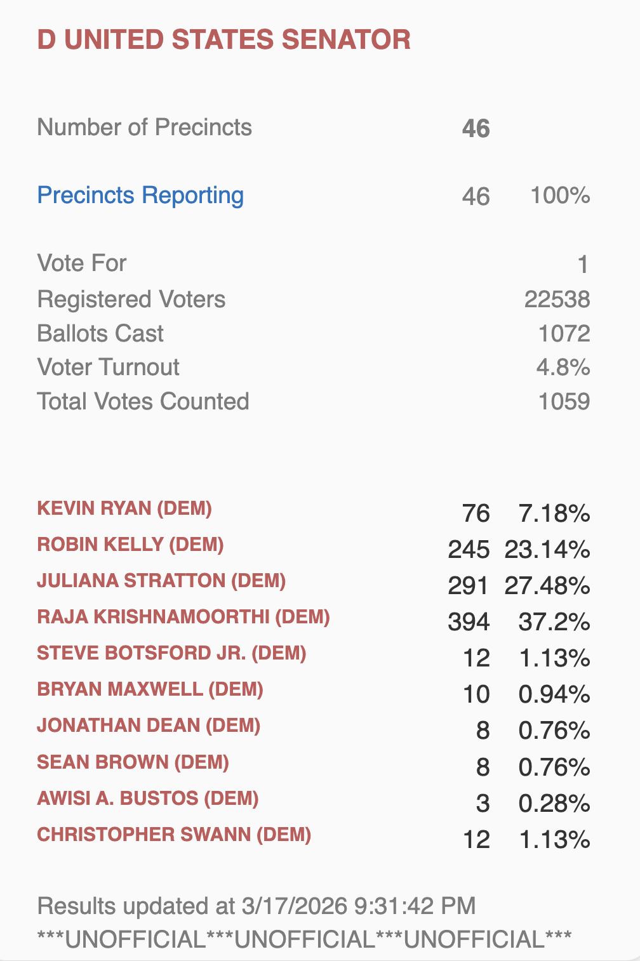Click the Ballots Cast value 1072
Screen dimensions: 640x961
pos(564,334)
